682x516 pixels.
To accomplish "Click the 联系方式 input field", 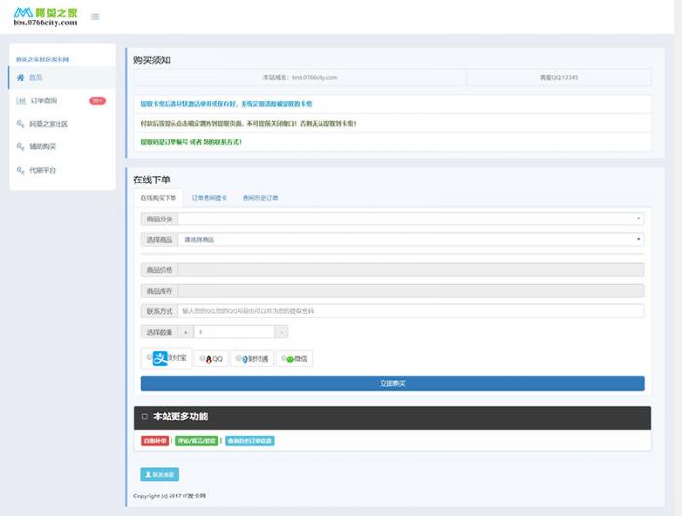I will pos(410,311).
